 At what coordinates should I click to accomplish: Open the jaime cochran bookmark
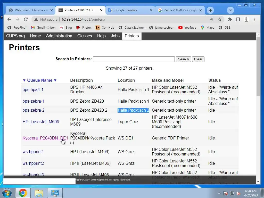(x=162, y=27)
